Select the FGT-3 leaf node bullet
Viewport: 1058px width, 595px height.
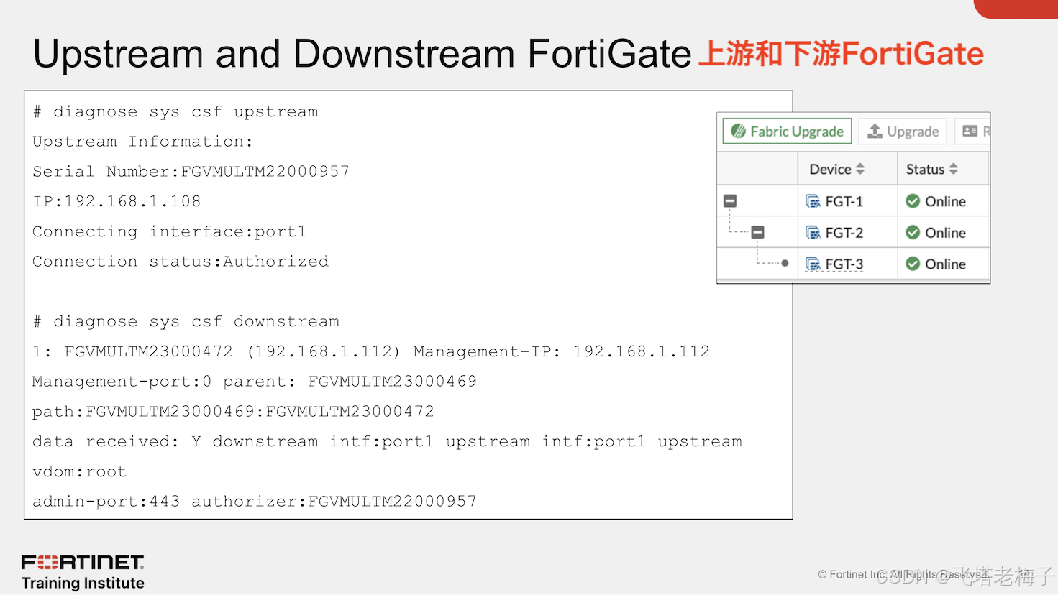785,263
